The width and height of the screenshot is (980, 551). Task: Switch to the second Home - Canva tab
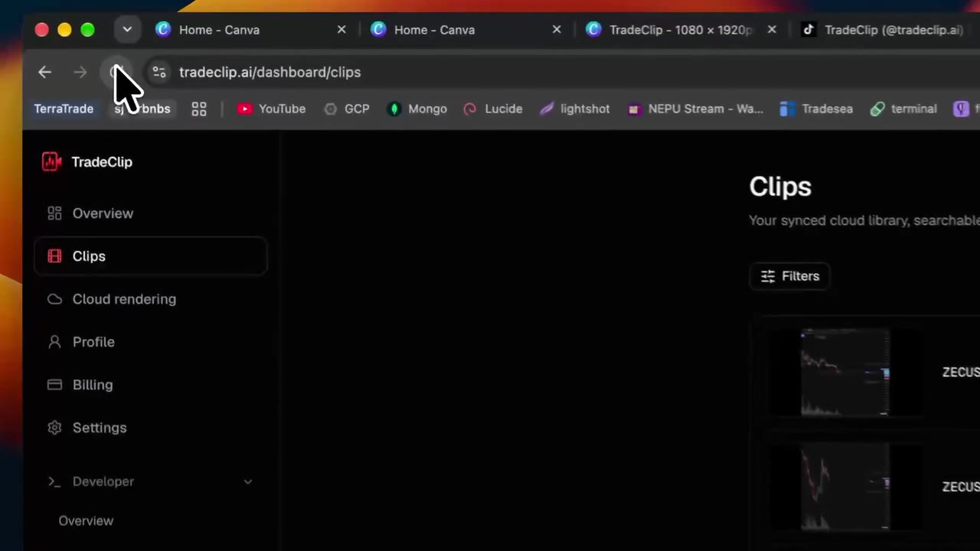tap(434, 30)
